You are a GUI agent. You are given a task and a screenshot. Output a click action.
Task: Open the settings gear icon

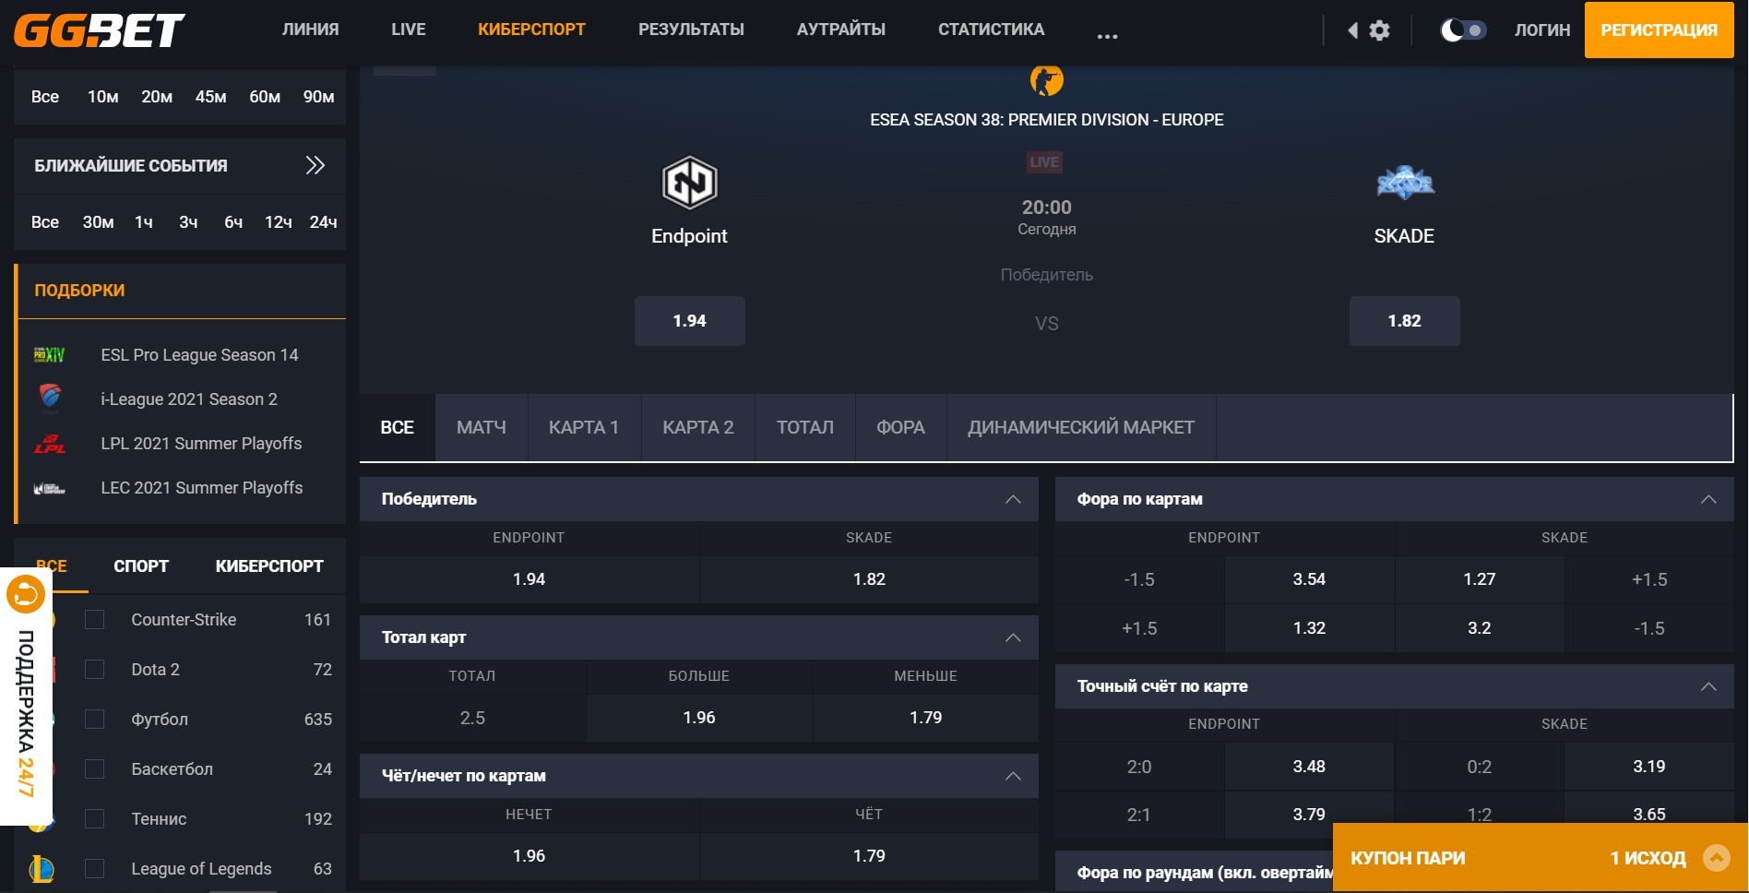click(x=1379, y=30)
